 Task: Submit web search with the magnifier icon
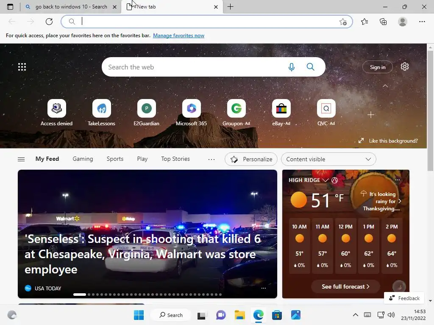311,67
